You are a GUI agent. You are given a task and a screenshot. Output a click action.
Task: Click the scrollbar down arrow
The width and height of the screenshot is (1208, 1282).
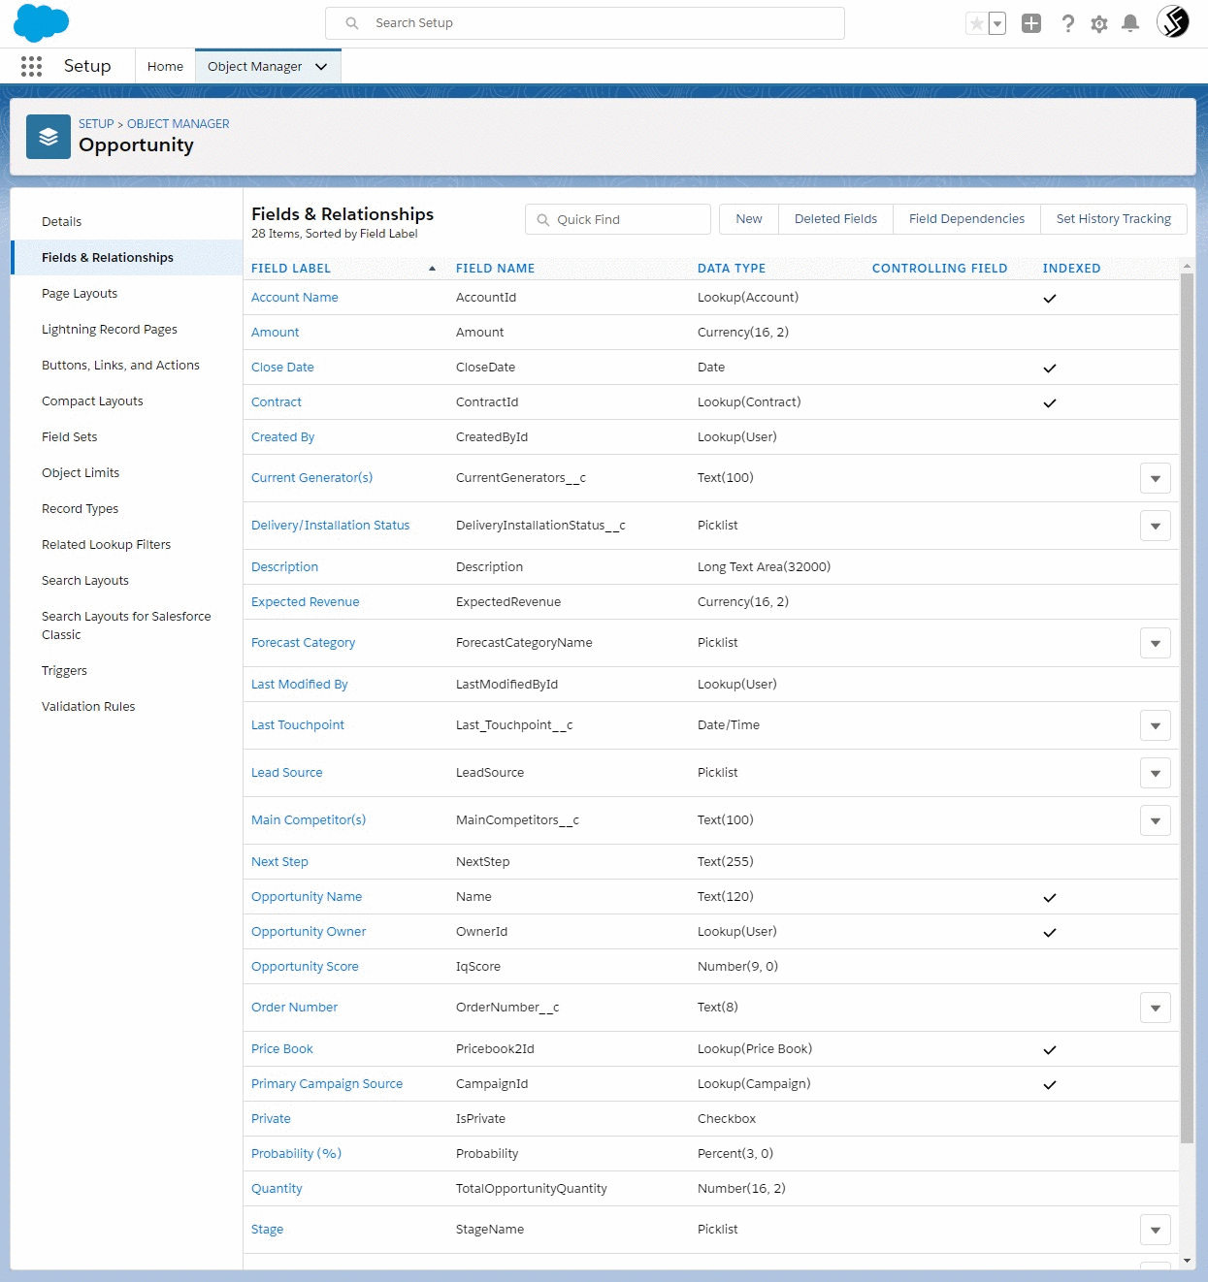point(1187,1261)
